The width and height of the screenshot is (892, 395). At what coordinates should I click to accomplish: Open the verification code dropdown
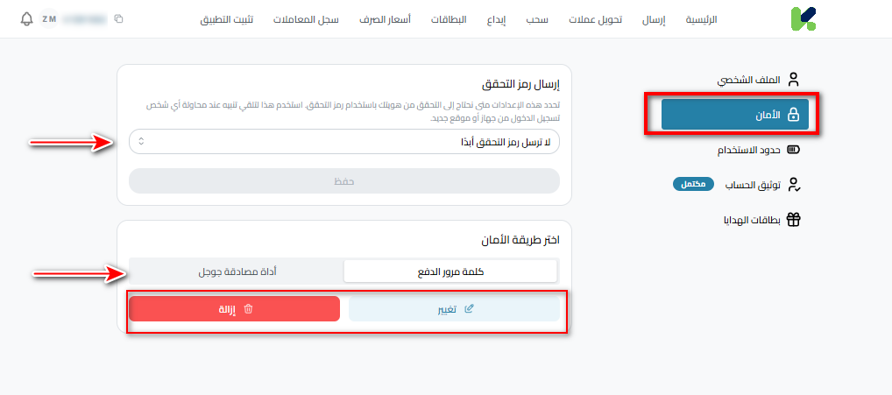tap(344, 141)
